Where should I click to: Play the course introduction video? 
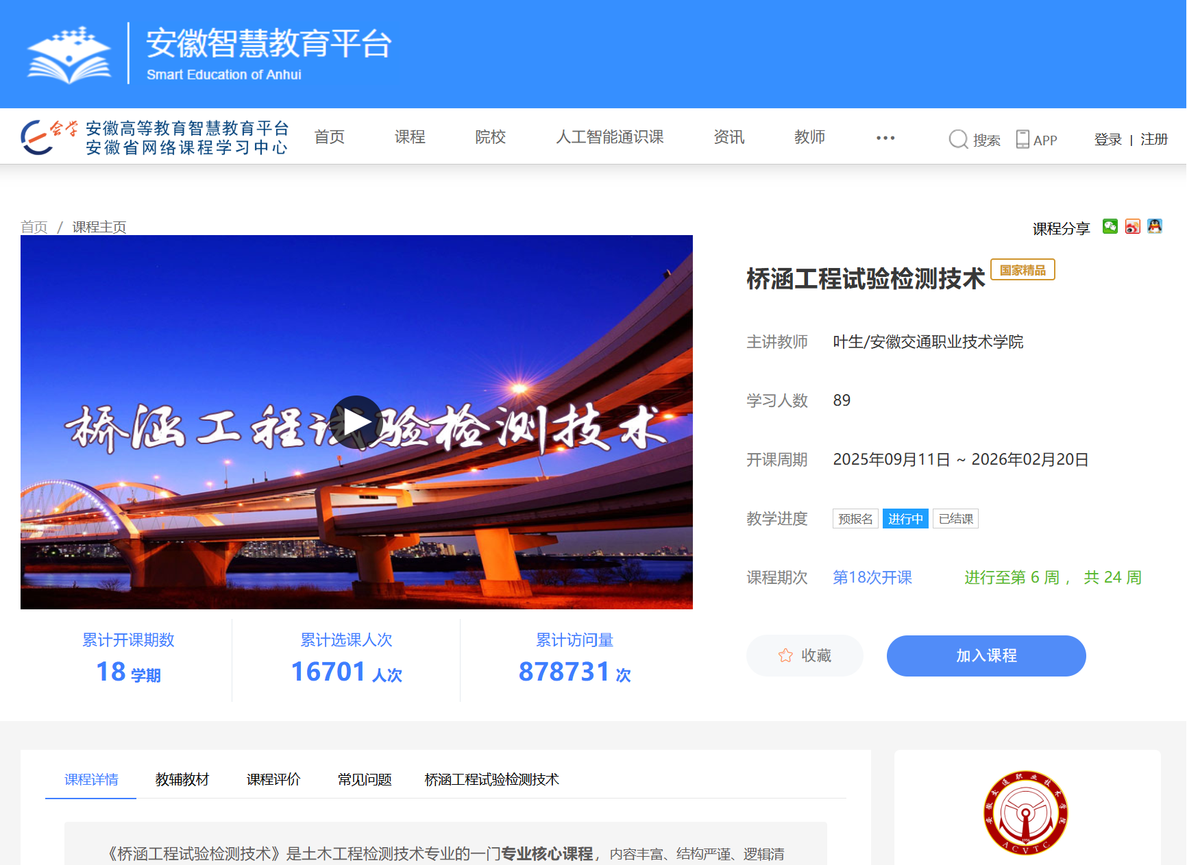(356, 422)
